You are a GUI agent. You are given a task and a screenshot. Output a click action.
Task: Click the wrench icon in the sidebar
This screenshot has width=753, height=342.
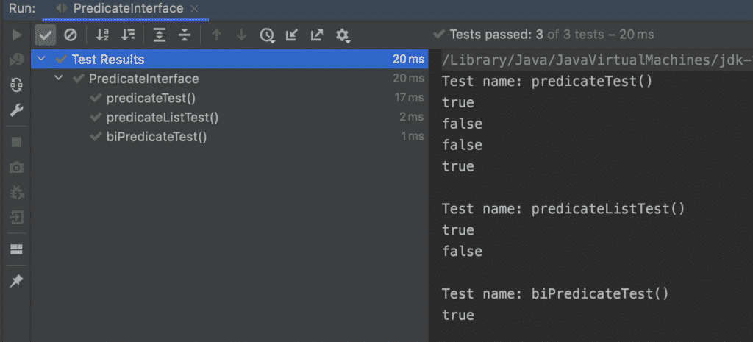click(15, 110)
